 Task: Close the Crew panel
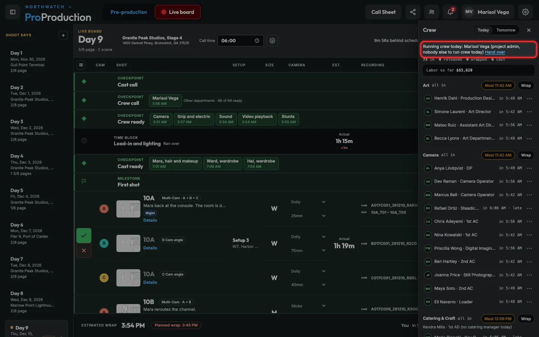pos(529,30)
